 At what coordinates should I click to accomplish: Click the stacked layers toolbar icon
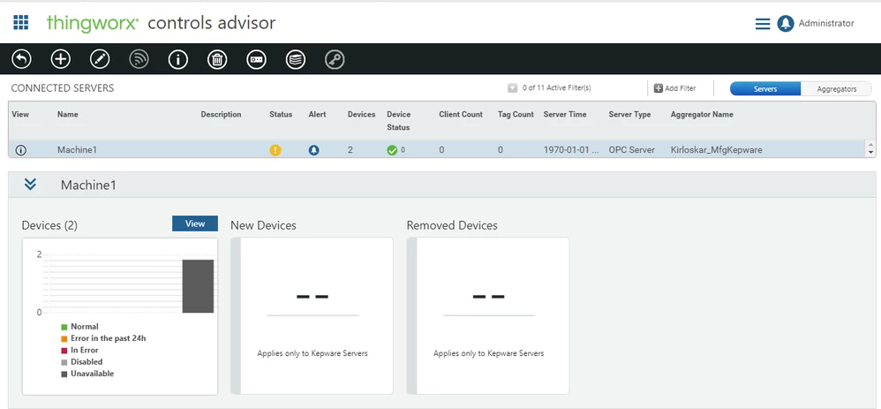click(296, 59)
